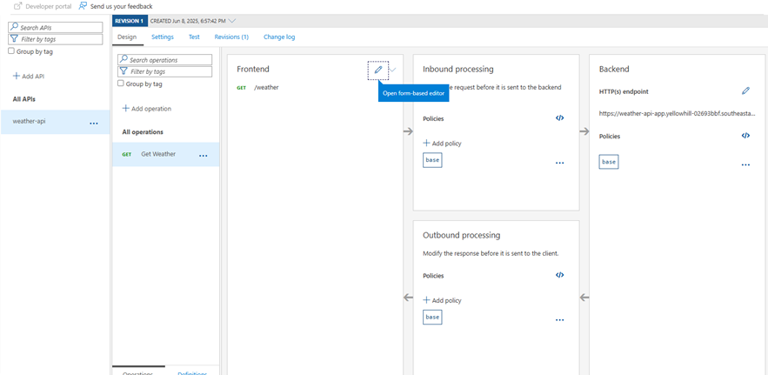Switch to the Definitions bottom tab
The width and height of the screenshot is (768, 375).
192,373
